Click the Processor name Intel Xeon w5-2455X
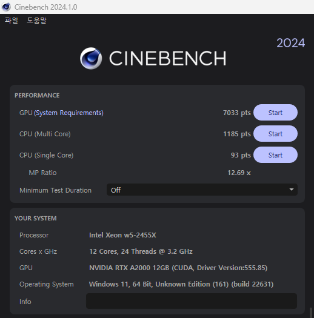Screen dimensions: 314x318 [122, 235]
